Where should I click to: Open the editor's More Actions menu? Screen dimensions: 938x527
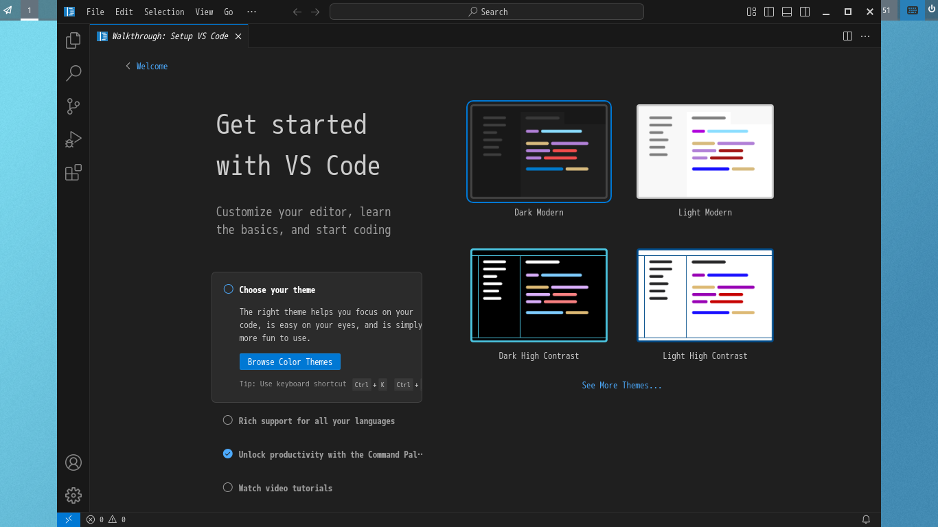(x=865, y=36)
